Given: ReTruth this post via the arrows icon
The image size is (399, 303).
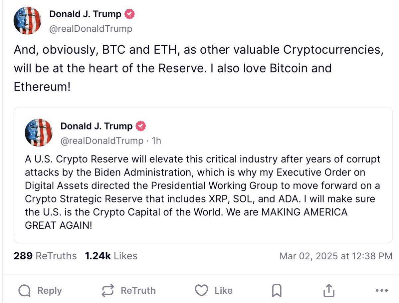Looking at the screenshot, I should [x=108, y=291].
